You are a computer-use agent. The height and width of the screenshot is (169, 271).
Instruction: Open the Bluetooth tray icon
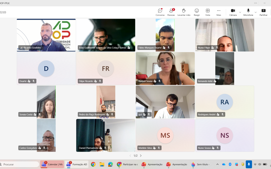coord(230,164)
